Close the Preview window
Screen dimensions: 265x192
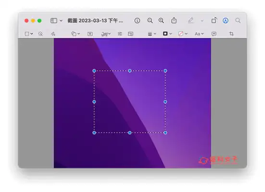pyautogui.click(x=26, y=21)
